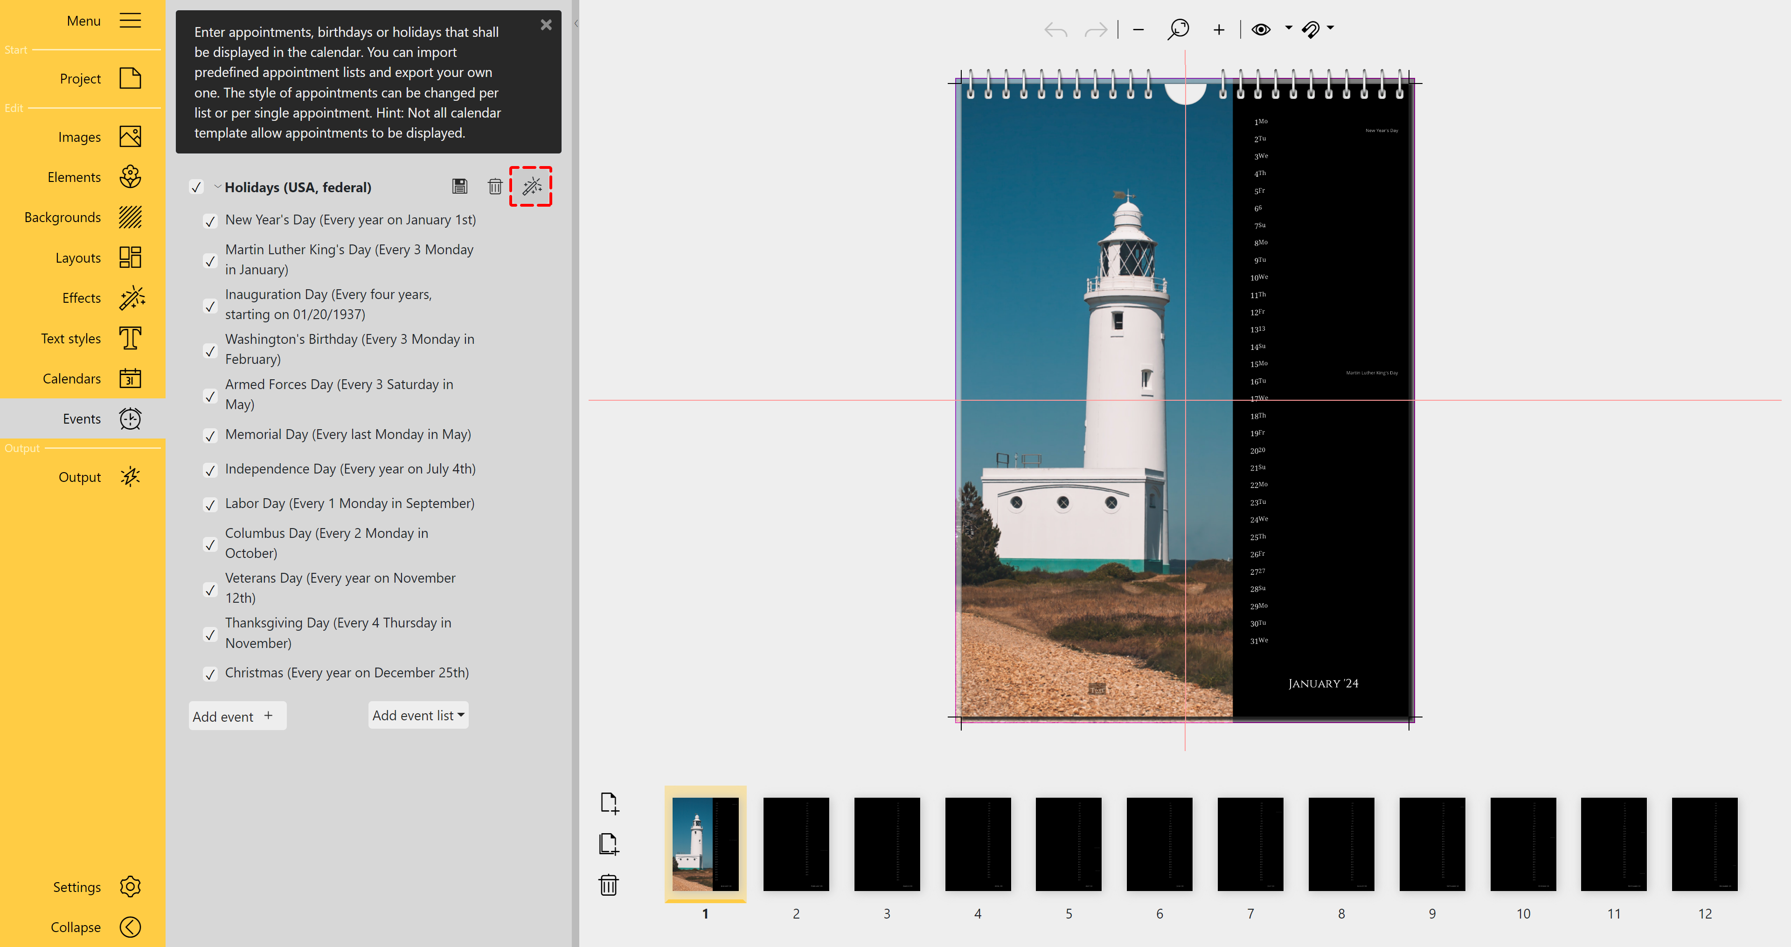Delete the page with the bottom trash icon
1791x947 pixels.
pos(608,885)
